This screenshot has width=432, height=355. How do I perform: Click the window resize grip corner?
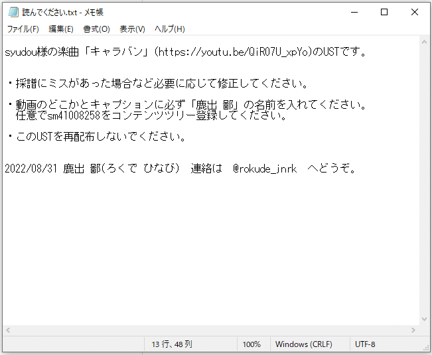tap(426, 348)
